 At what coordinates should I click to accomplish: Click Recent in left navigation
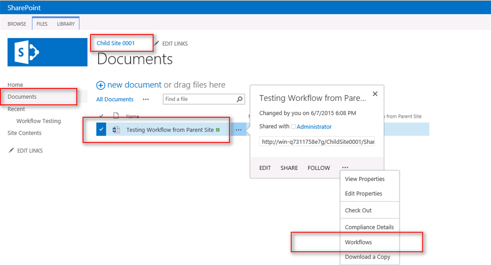(x=16, y=109)
